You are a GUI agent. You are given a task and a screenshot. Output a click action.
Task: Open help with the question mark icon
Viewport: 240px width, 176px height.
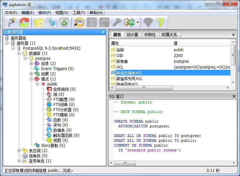(x=161, y=22)
